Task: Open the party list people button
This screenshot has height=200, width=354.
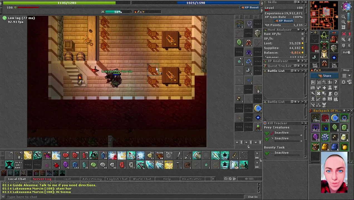Action: (x=336, y=99)
